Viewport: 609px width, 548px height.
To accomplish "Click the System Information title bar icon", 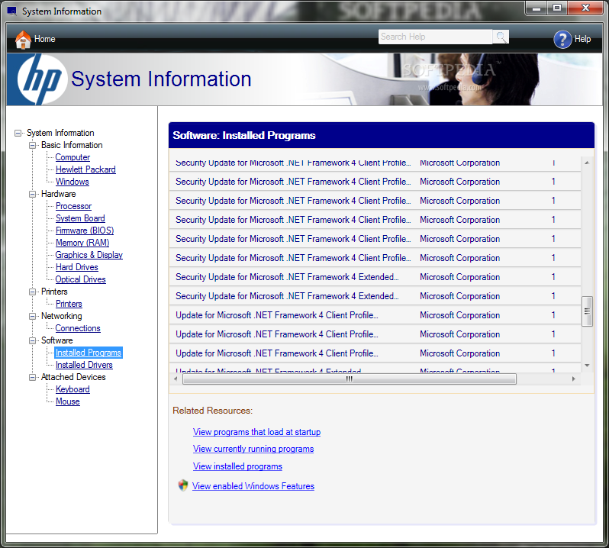I will tap(12, 11).
